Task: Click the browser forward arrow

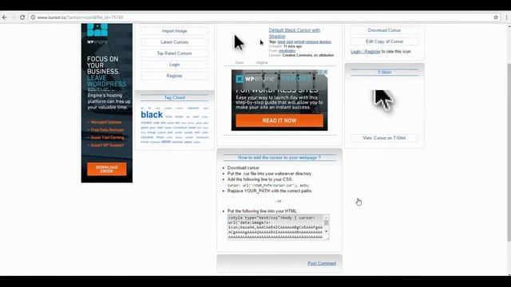Action: tap(14, 18)
